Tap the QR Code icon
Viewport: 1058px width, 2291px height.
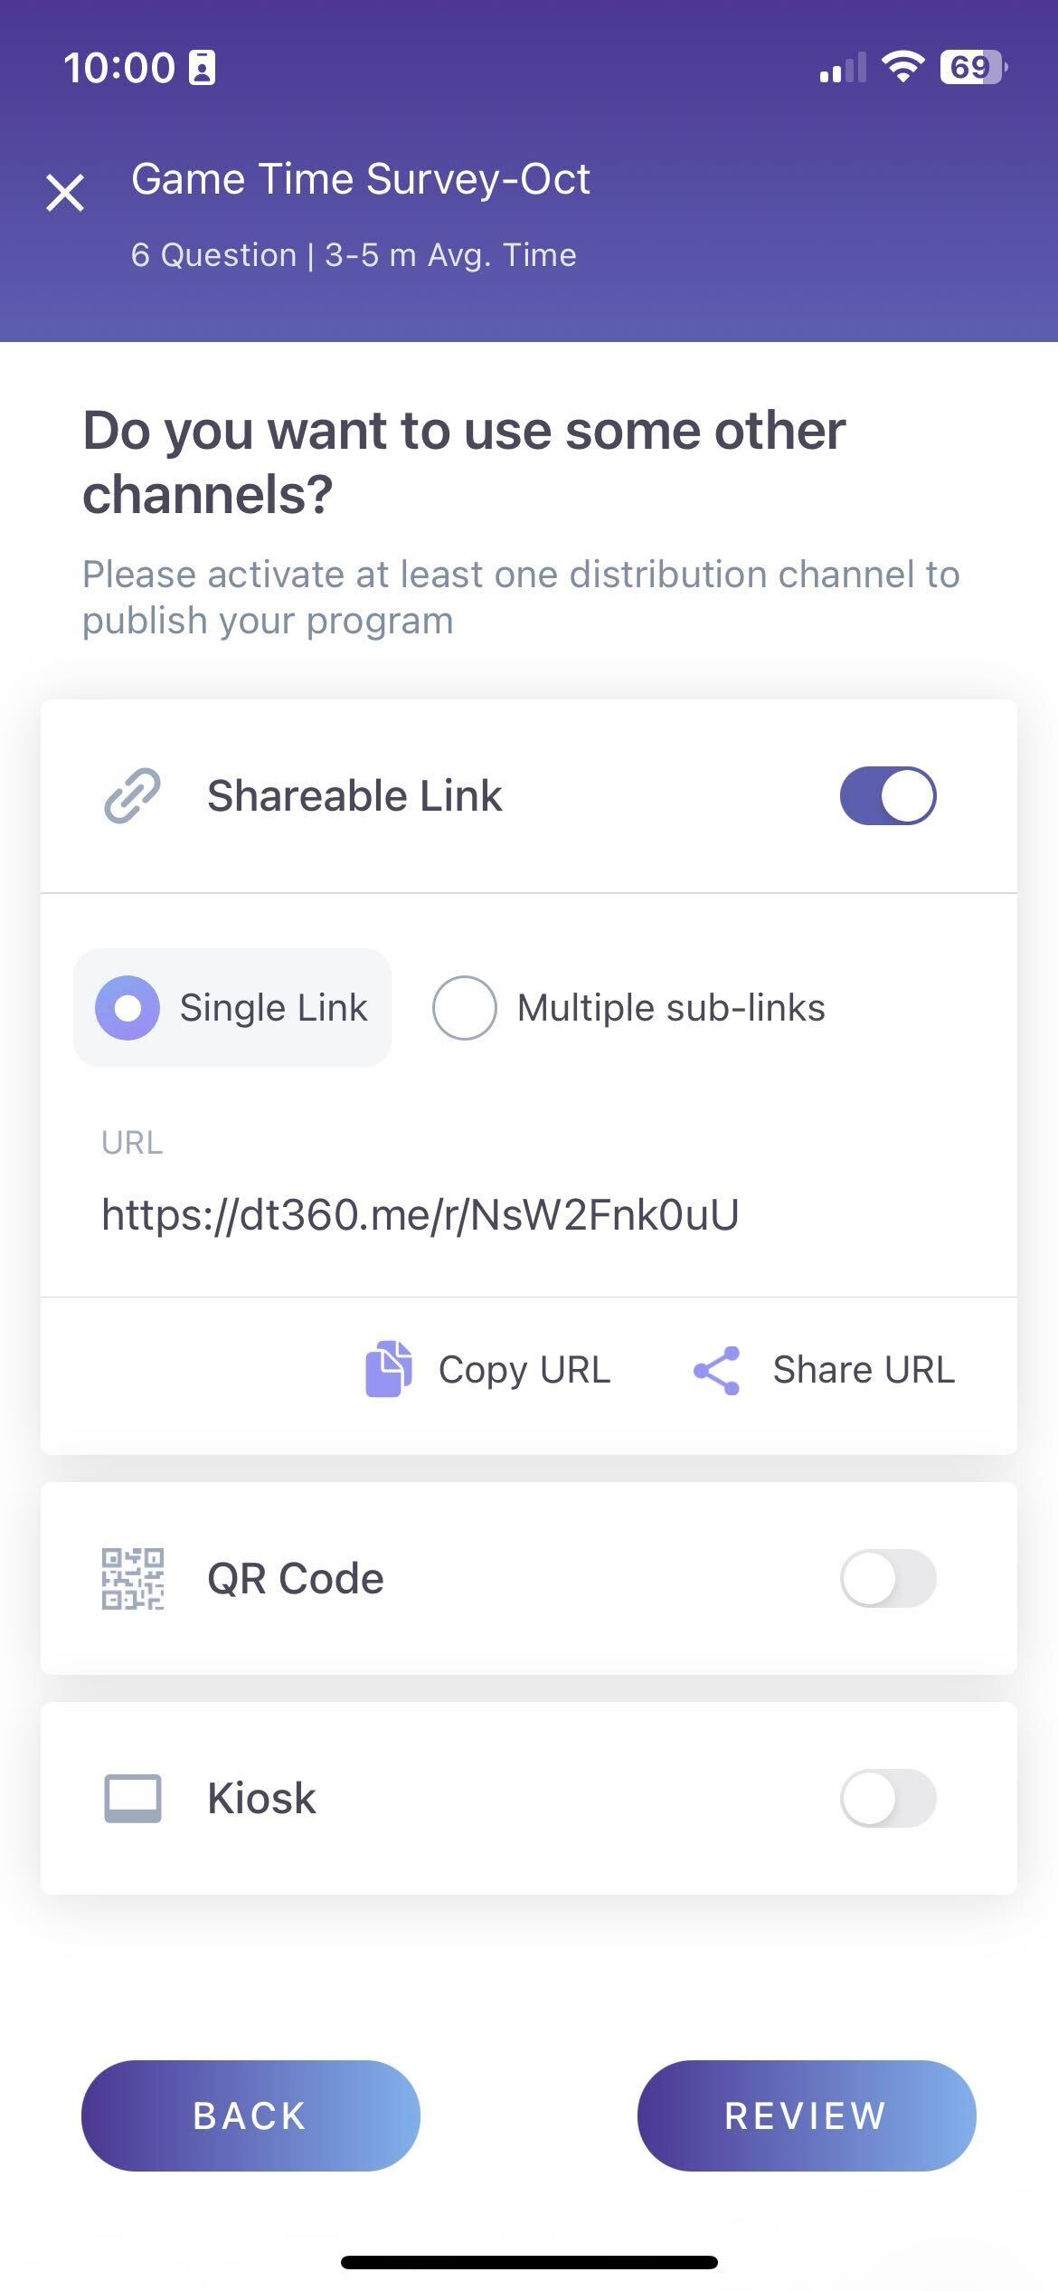[x=132, y=1579]
